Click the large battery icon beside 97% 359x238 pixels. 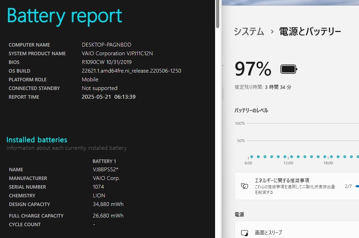pos(289,69)
